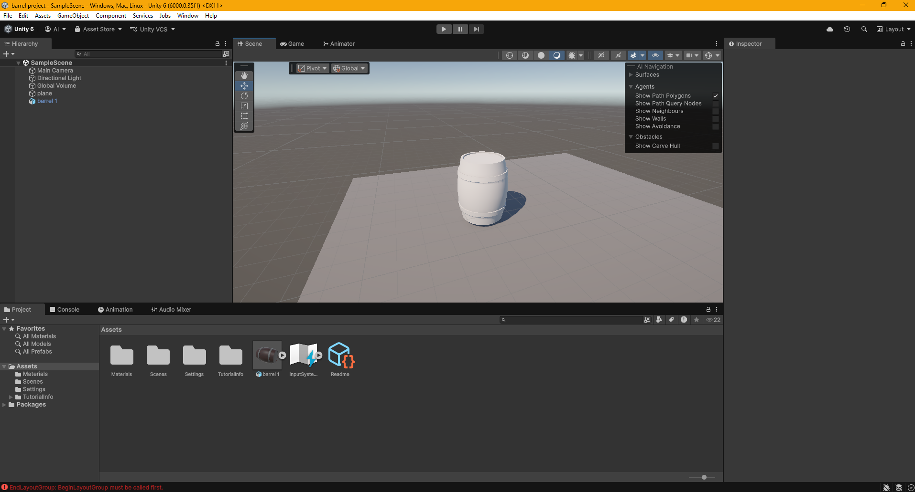The height and width of the screenshot is (492, 915).
Task: Click the EndLayoutGroup error message
Action: tap(86, 488)
